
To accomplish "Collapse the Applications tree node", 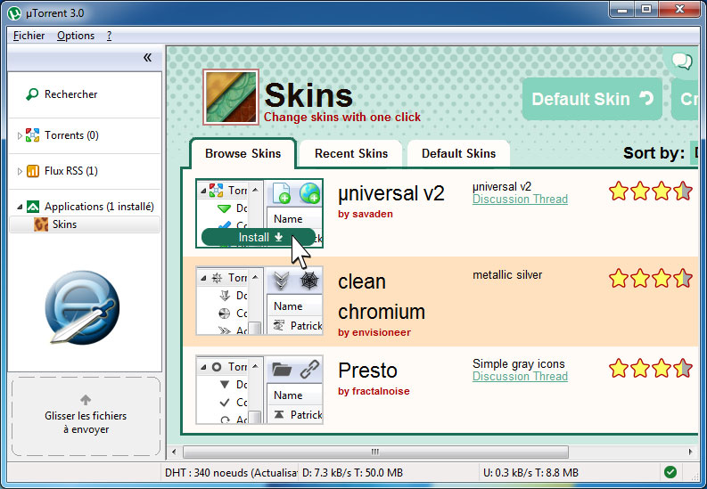I will tap(20, 208).
